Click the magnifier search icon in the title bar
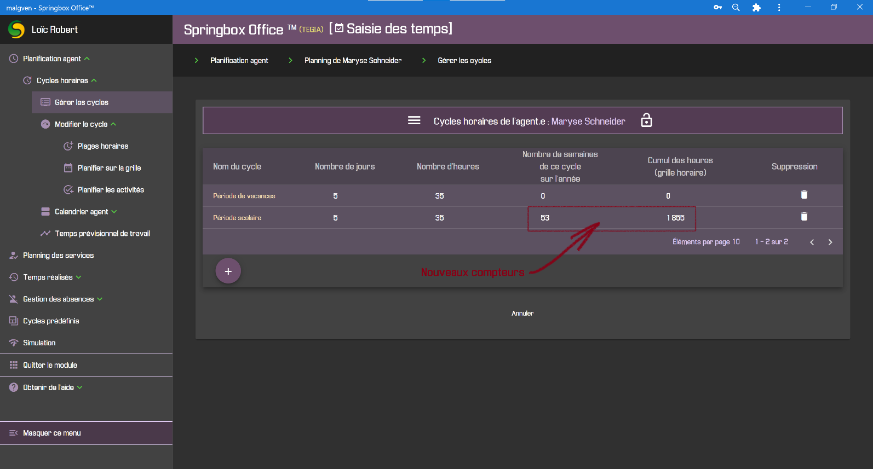Viewport: 873px width, 469px height. click(x=736, y=7)
